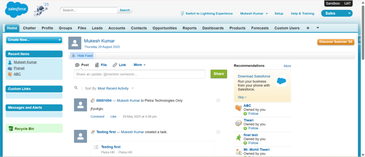Open the Setup link

(x=279, y=14)
